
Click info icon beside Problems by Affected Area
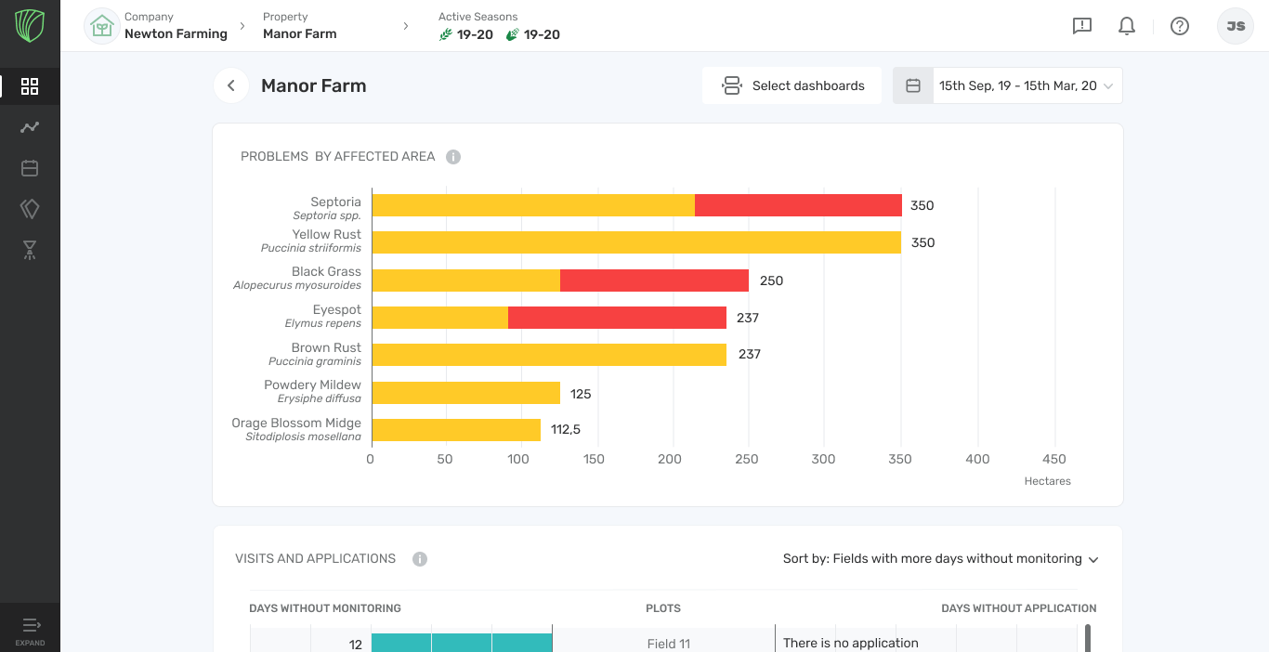coord(453,157)
